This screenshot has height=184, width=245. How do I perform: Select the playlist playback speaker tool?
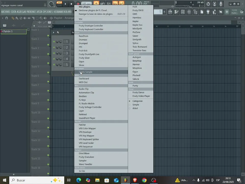tap(45, 18)
